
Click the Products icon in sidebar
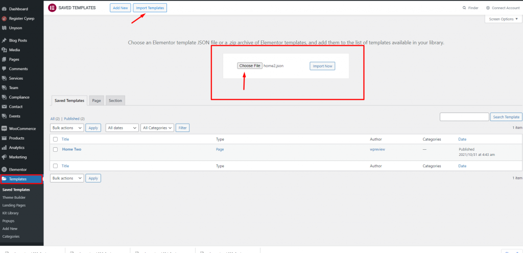tap(4, 138)
